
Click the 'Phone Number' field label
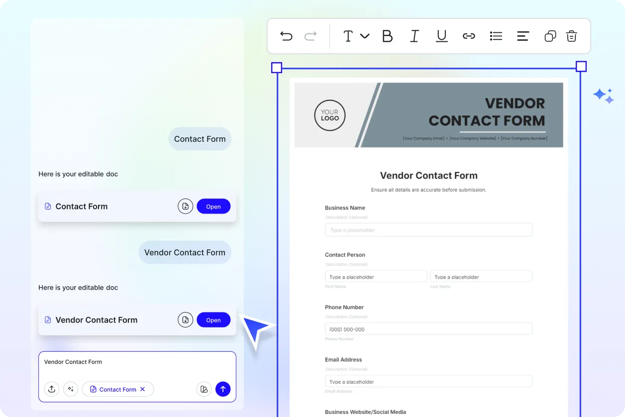pyautogui.click(x=344, y=307)
